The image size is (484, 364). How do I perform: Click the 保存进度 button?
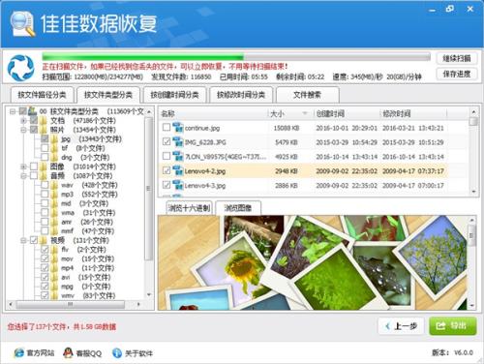(x=456, y=75)
